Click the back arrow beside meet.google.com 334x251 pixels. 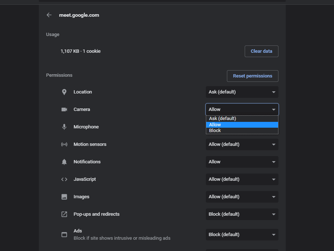click(49, 15)
